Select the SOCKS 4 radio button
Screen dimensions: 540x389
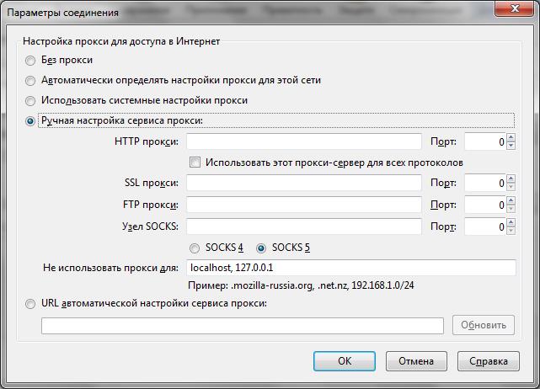click(195, 248)
